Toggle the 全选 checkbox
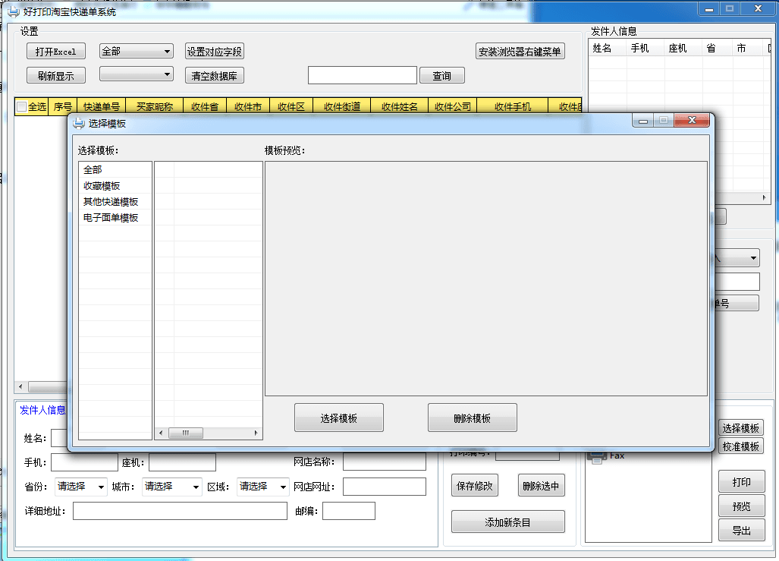This screenshot has width=779, height=561. (22, 107)
